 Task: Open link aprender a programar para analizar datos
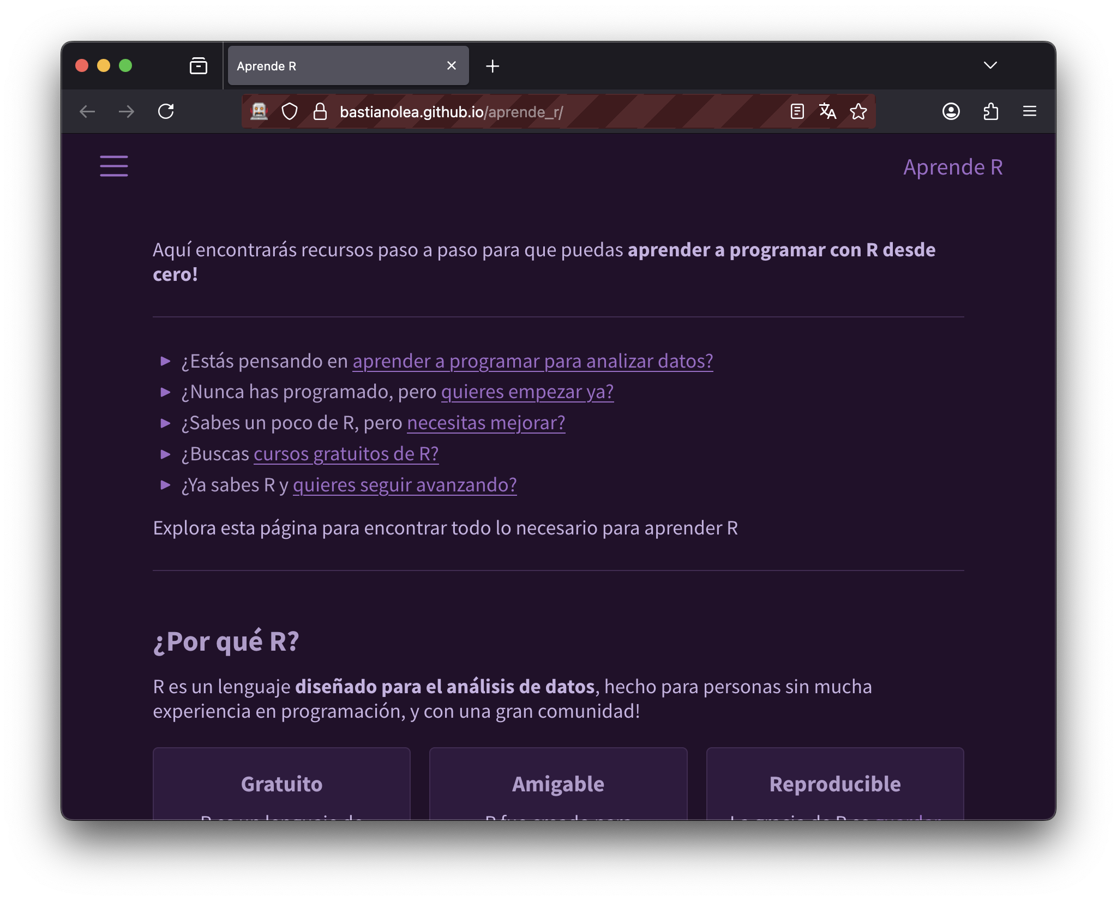click(532, 361)
